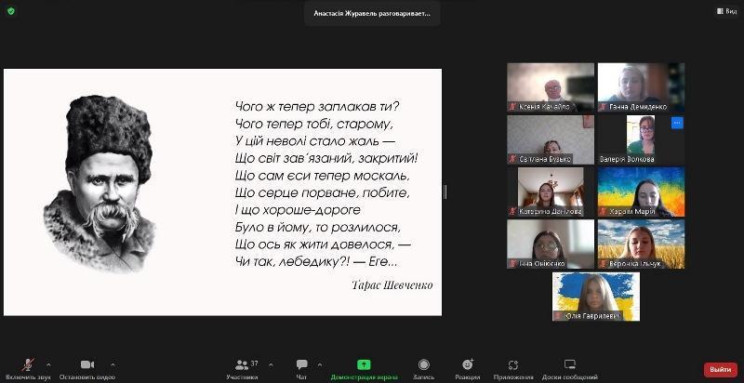Select Оля Гаврилевич video thumbnail
Image resolution: width=744 pixels, height=383 pixels.
point(596,297)
